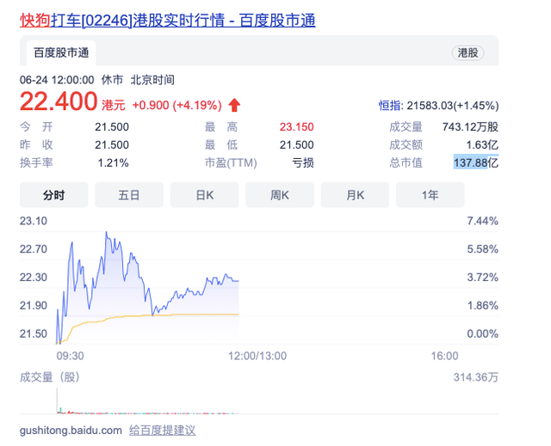Click the gushitong.baidu.com source link
This screenshot has width=551, height=446.
coord(68,430)
